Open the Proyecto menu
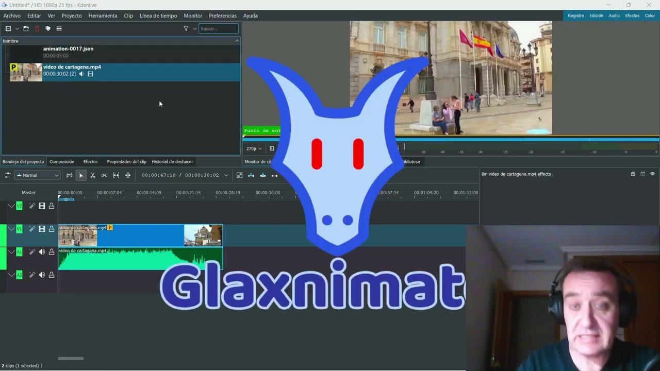The image size is (660, 371). click(x=72, y=15)
